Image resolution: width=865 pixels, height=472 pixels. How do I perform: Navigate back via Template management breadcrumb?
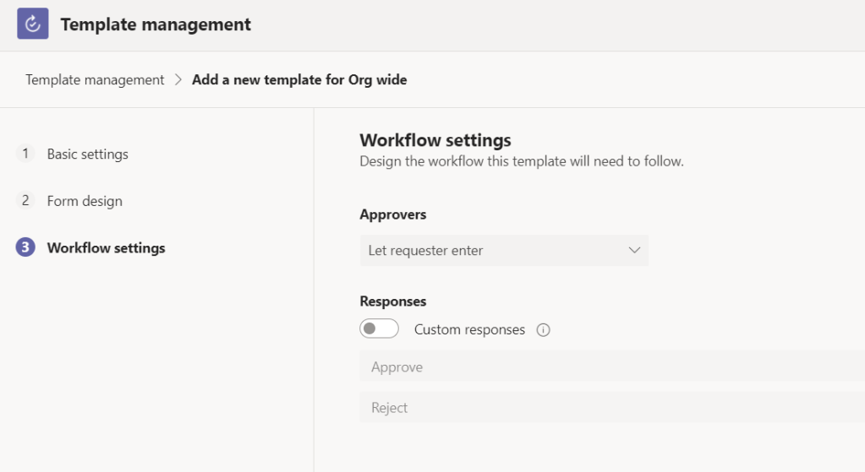click(95, 80)
